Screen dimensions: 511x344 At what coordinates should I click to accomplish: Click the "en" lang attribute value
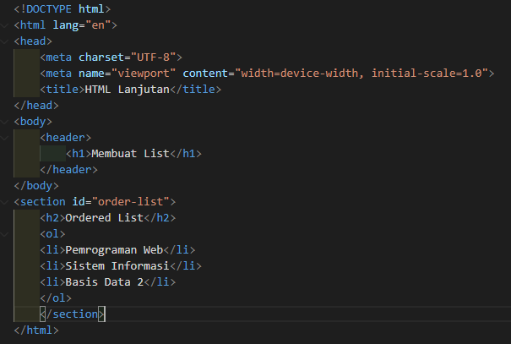[x=98, y=25]
